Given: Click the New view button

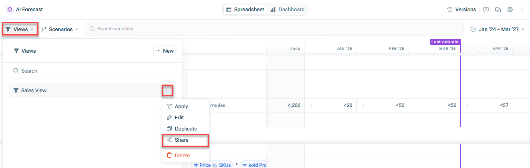Looking at the screenshot, I should coord(165,51).
